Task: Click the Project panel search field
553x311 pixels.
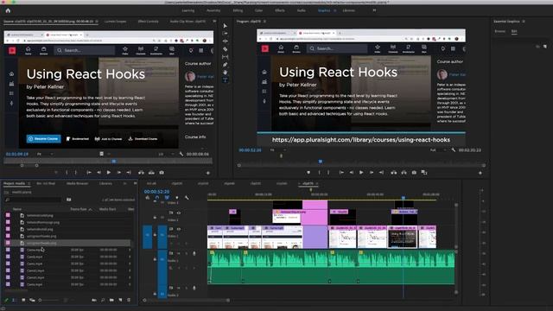Action: coord(34,200)
